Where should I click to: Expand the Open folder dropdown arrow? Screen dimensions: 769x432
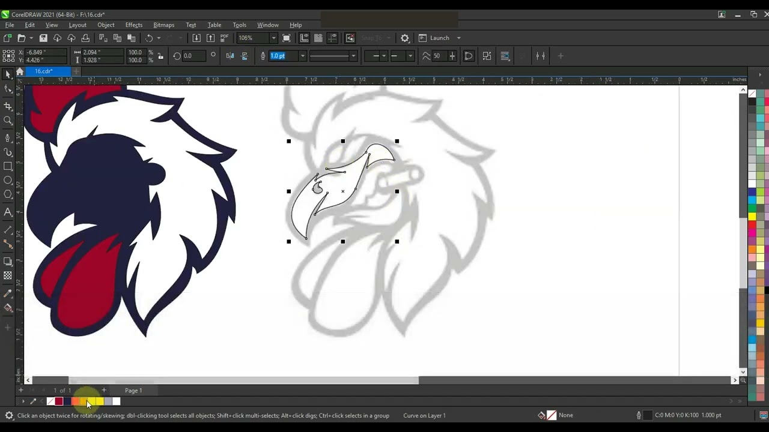click(x=31, y=38)
